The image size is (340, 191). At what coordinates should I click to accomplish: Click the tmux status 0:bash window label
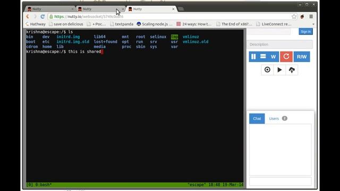(43, 185)
